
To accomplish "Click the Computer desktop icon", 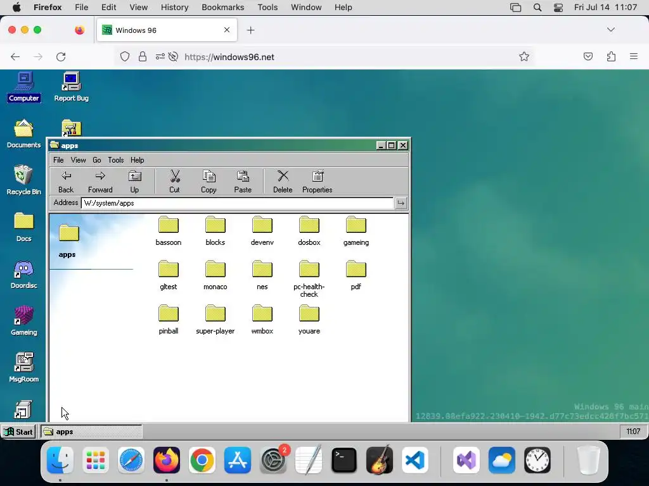I will (24, 87).
